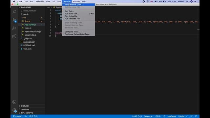This screenshot has width=210, height=118.
Task: Open the Manage gear icon
Action: 14,110
